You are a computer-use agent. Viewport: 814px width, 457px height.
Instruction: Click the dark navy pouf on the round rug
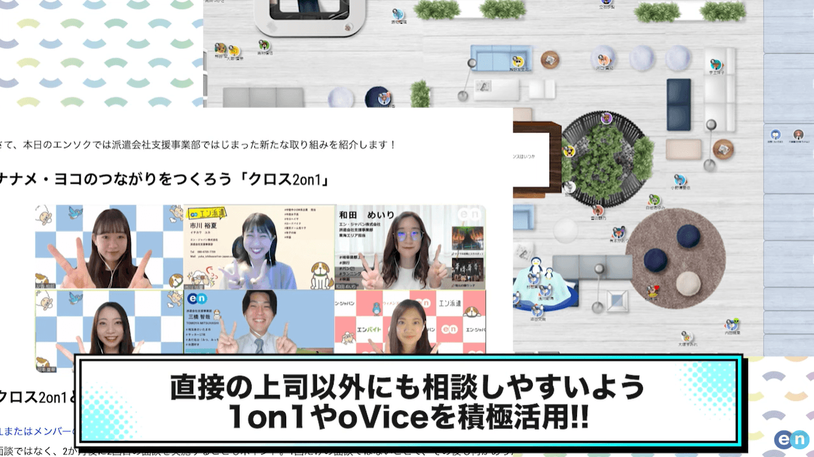[x=688, y=236]
